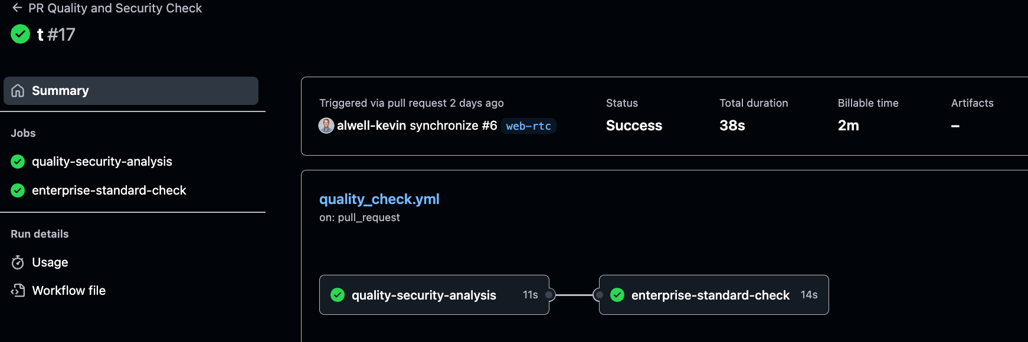Image resolution: width=1028 pixels, height=342 pixels.
Task: Select the enterprise-standard-check node in the graph
Action: (711, 295)
